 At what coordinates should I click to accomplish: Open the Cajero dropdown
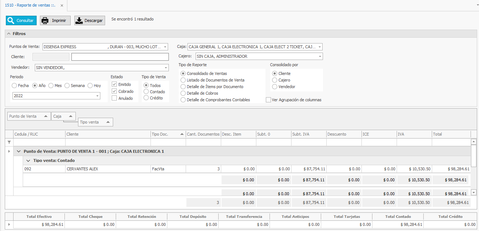(x=320, y=56)
